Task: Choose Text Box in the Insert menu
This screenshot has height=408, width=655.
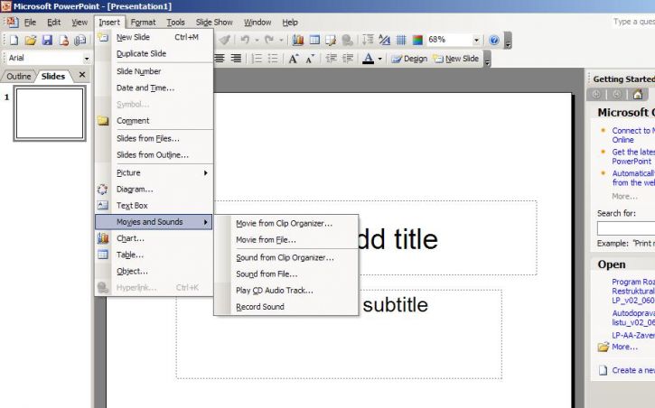Action: [x=154, y=206]
